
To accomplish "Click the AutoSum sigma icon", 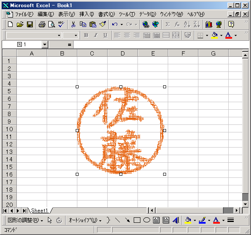I will tap(167, 24).
